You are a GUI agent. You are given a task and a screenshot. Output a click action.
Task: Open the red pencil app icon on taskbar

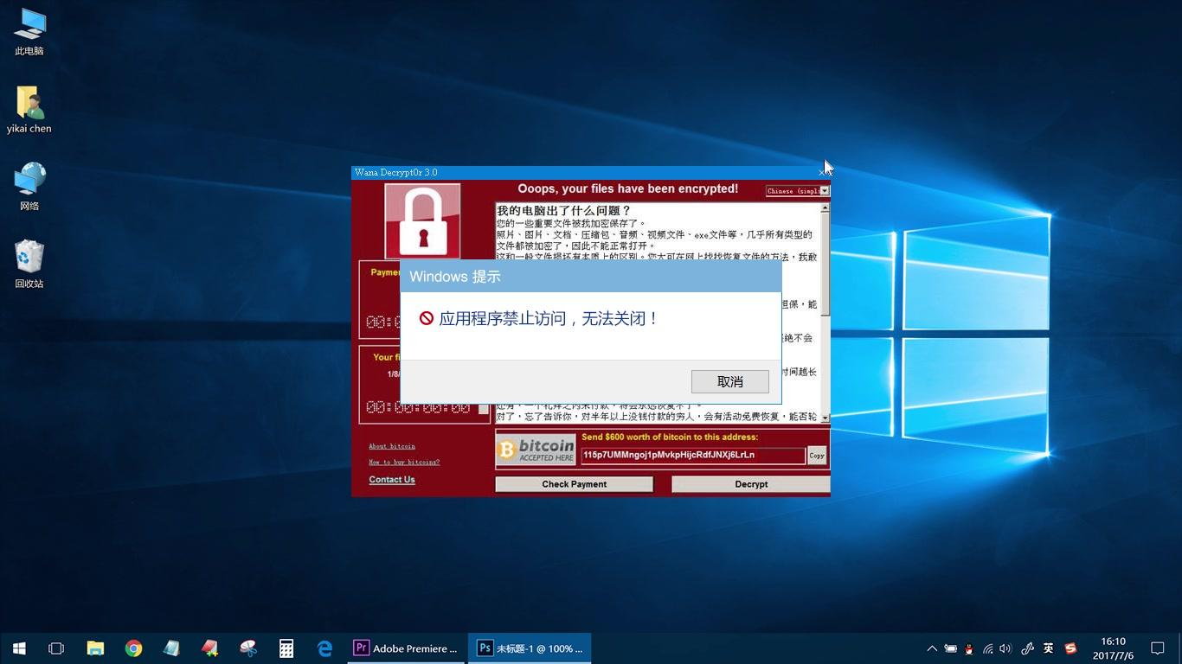click(209, 648)
